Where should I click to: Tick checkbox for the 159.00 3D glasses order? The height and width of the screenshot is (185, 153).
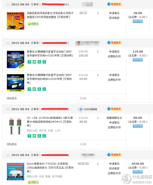[x=8, y=43]
